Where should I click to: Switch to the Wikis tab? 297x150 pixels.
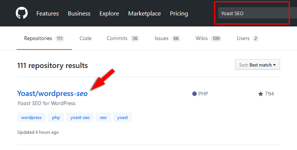208,39
